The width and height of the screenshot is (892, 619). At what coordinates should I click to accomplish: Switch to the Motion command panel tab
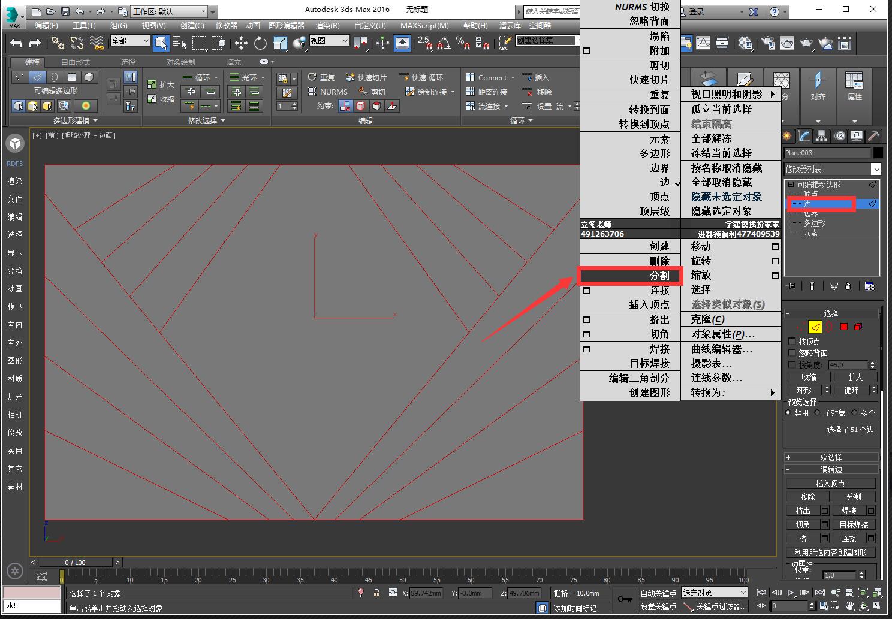(840, 136)
